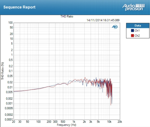Click the Audio Precision logo
Viewport: 150px width, 127px height.
(x=134, y=7)
